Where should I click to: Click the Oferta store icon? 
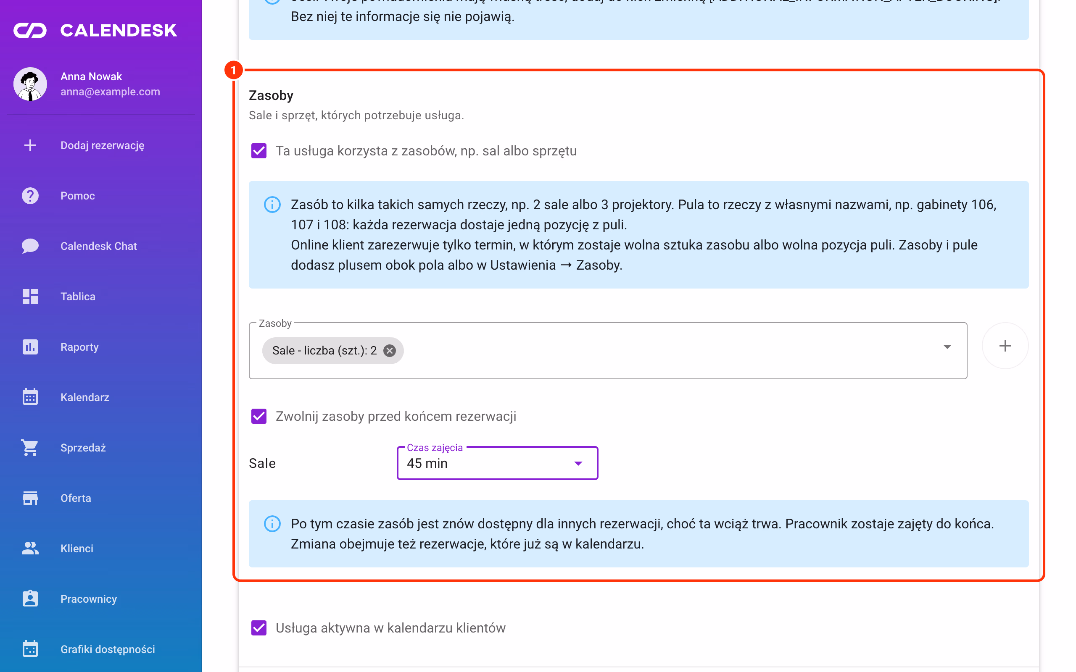coord(30,498)
